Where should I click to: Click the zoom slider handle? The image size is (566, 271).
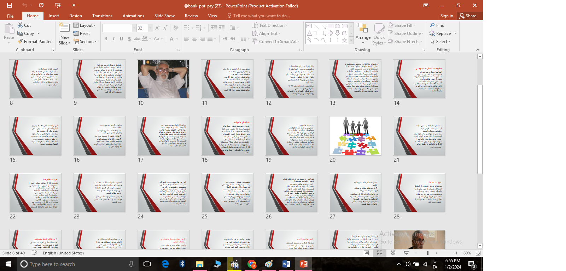click(428, 253)
